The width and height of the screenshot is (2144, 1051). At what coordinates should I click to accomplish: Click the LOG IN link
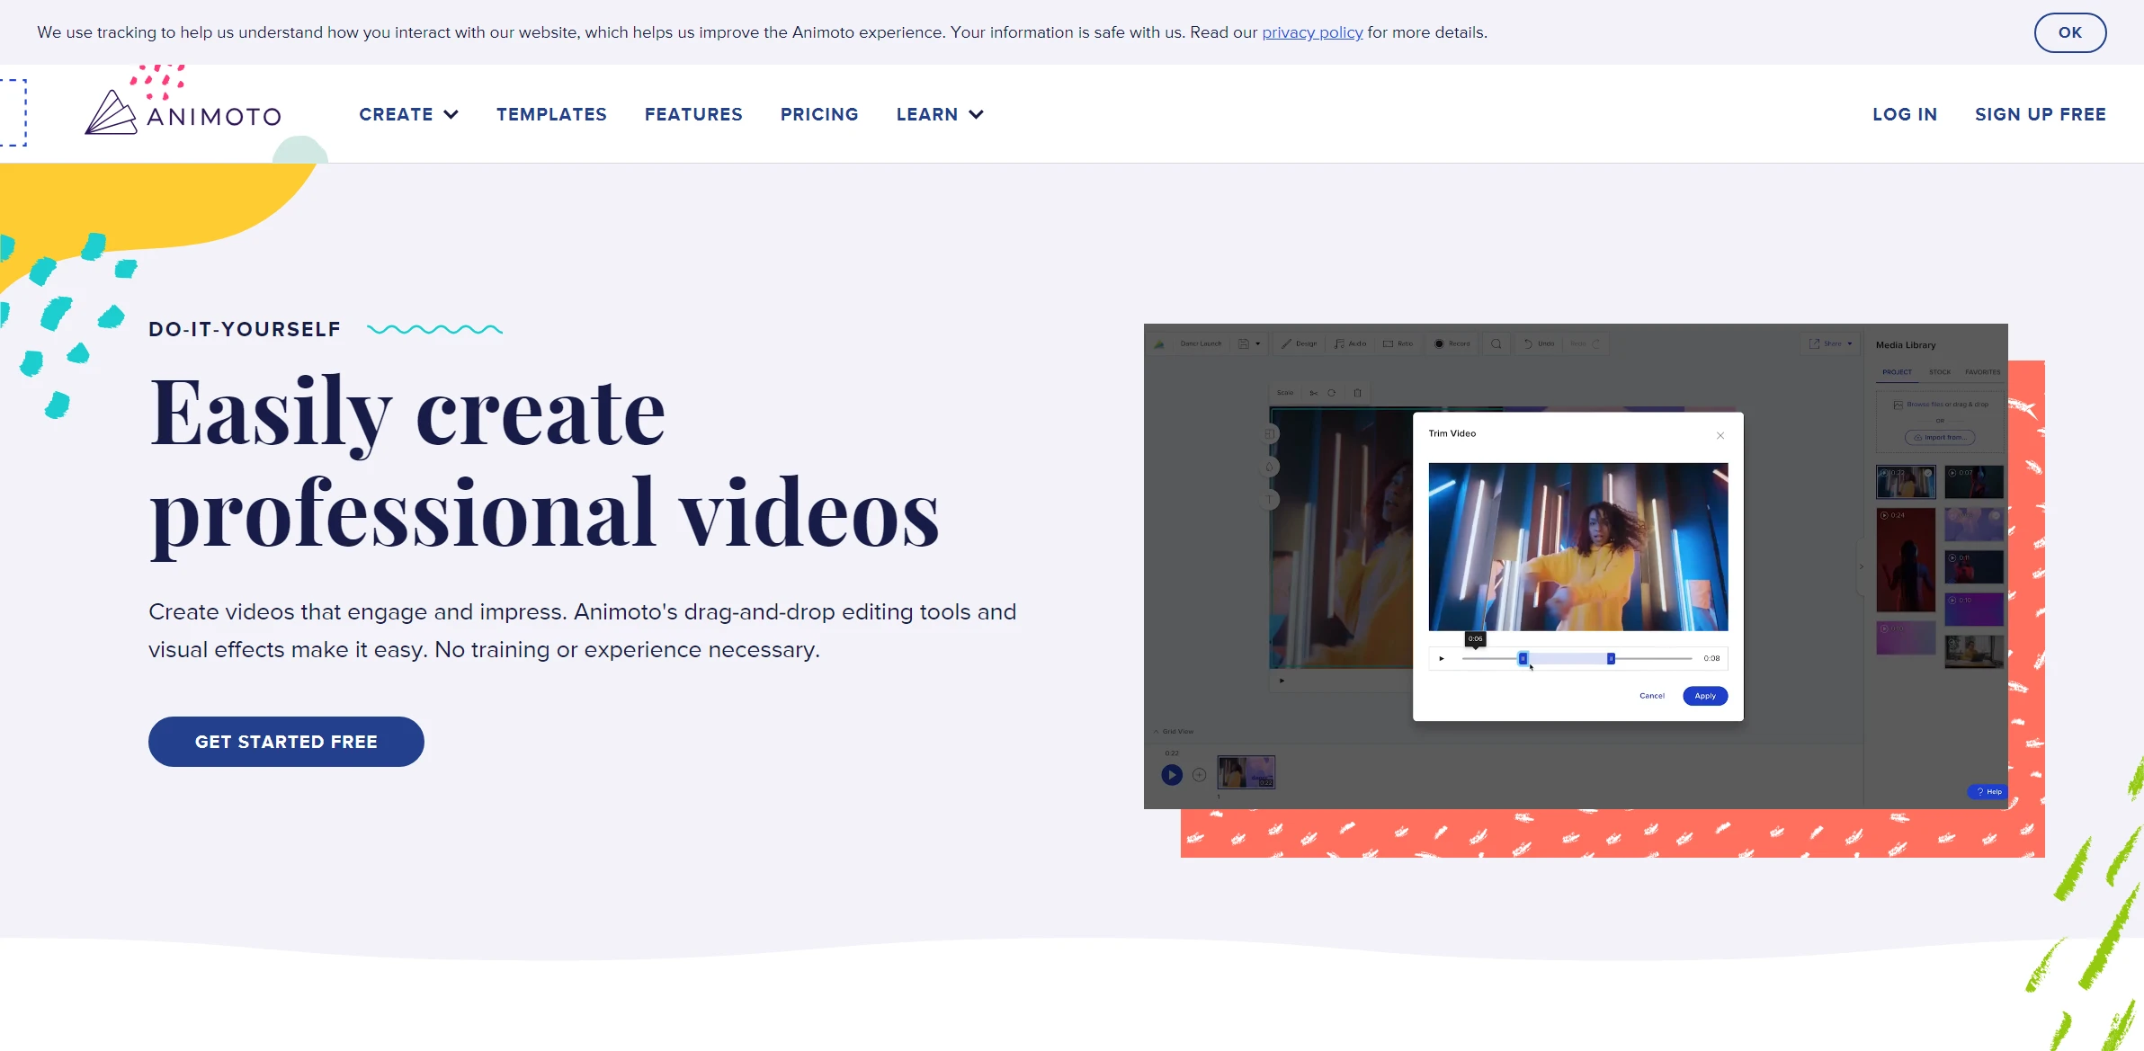coord(1905,114)
